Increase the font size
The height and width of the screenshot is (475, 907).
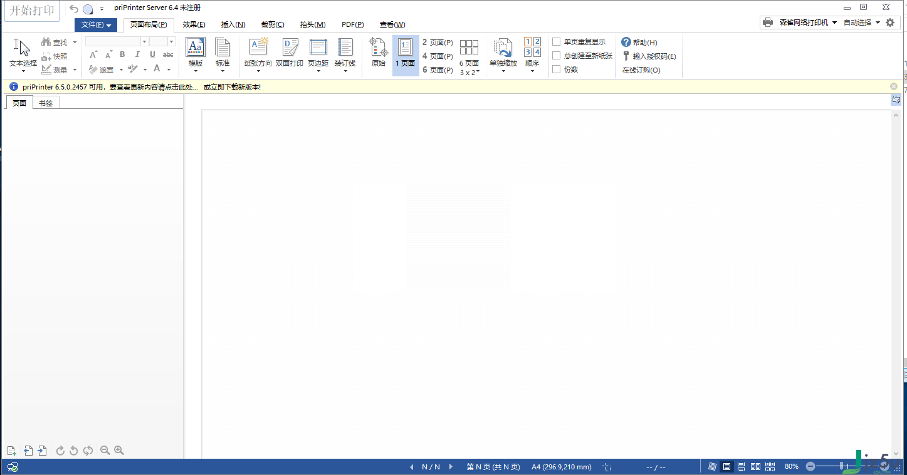pos(93,55)
